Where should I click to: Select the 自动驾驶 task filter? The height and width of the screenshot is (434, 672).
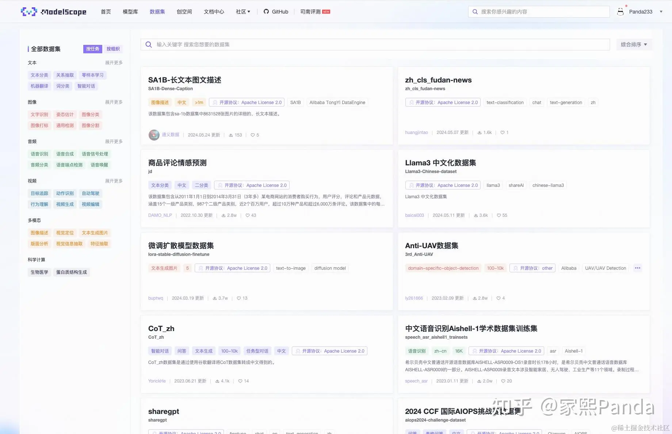point(91,193)
